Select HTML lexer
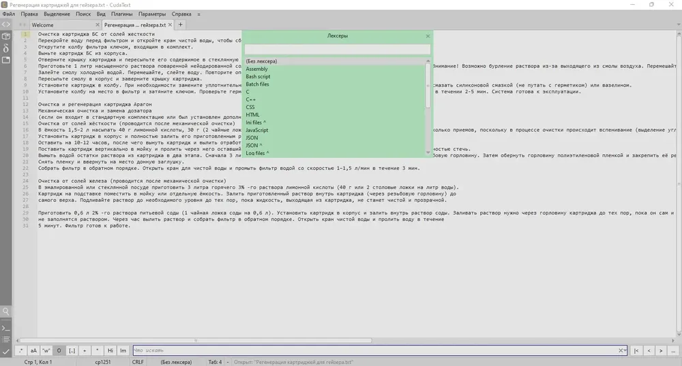This screenshot has height=366, width=682. coord(334,115)
